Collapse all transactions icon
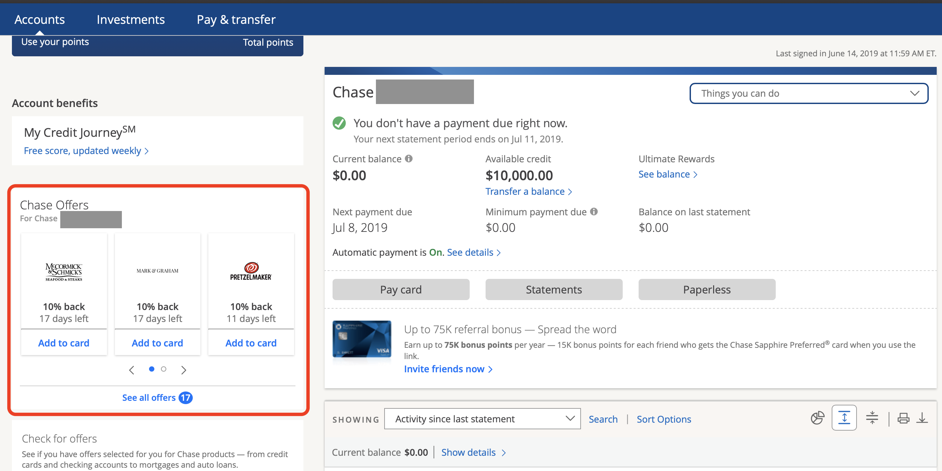 (x=872, y=418)
